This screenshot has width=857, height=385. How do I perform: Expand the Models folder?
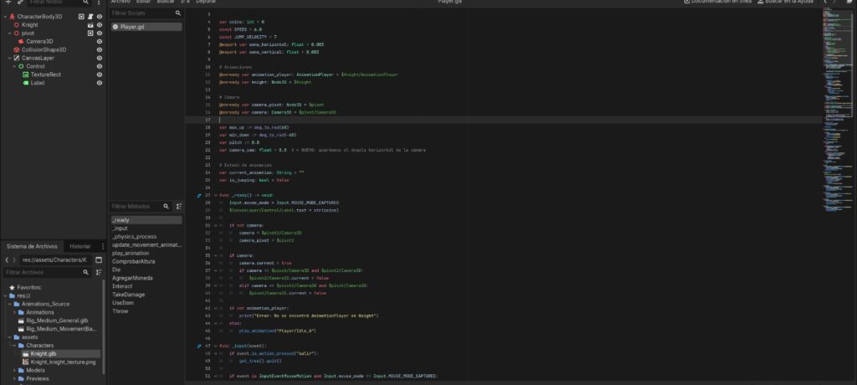click(x=15, y=370)
